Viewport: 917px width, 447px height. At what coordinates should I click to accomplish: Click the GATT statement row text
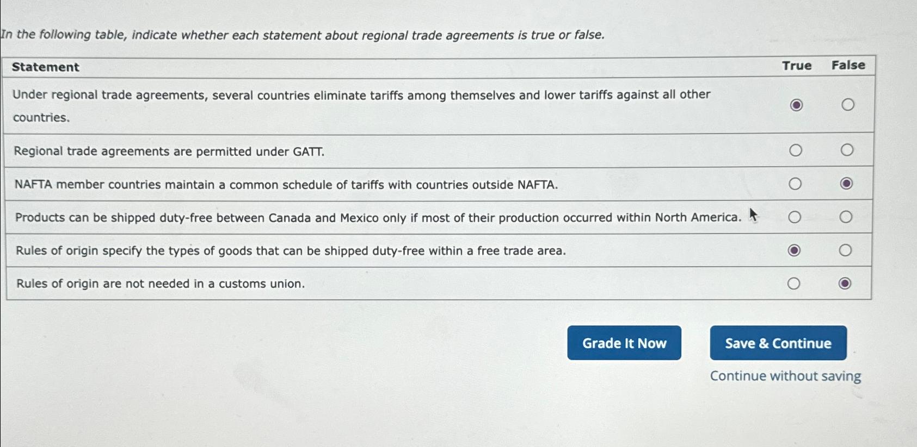pos(169,152)
